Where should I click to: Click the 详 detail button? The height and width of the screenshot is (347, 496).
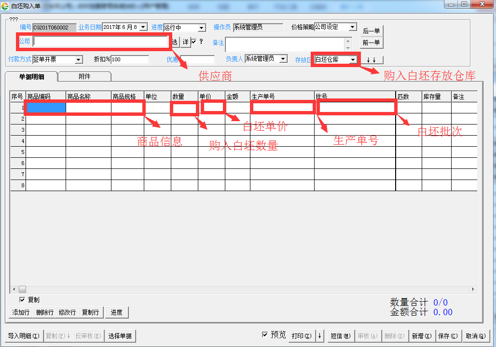186,42
